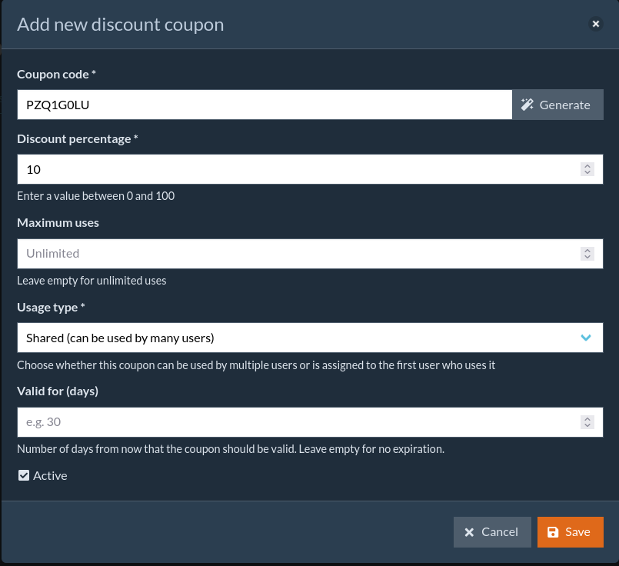The width and height of the screenshot is (619, 566).
Task: Open the Usage type dropdown
Action: point(300,338)
